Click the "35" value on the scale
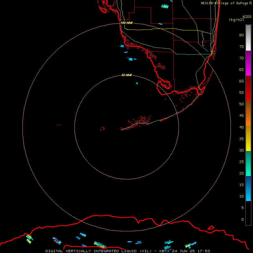Image resolution: width=253 pixels, height=253 pixels. pyautogui.click(x=241, y=139)
